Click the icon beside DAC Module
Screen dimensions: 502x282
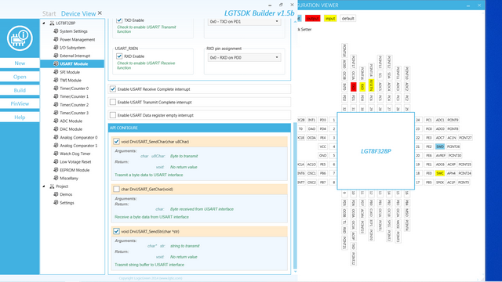[56, 128]
